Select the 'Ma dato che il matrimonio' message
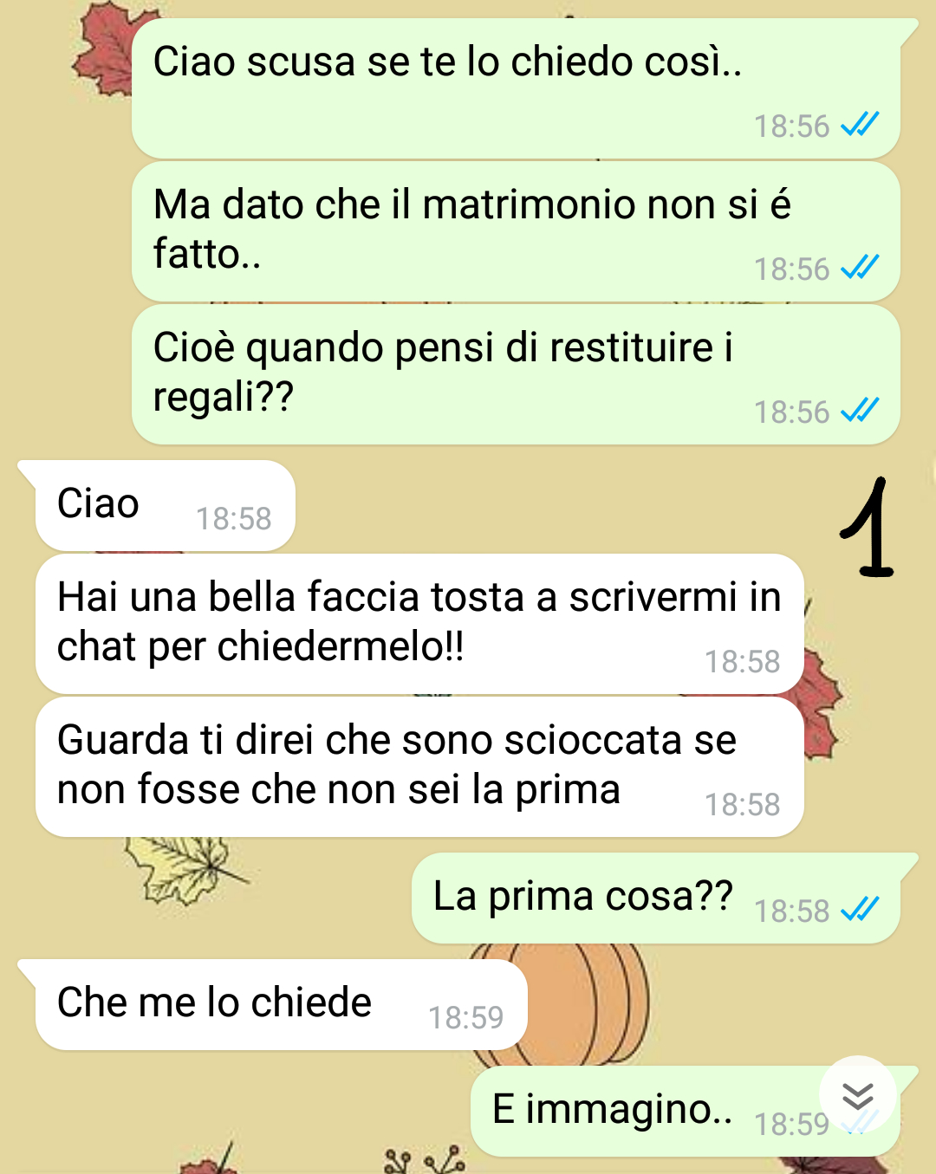Image resolution: width=936 pixels, height=1174 pixels. (516, 231)
